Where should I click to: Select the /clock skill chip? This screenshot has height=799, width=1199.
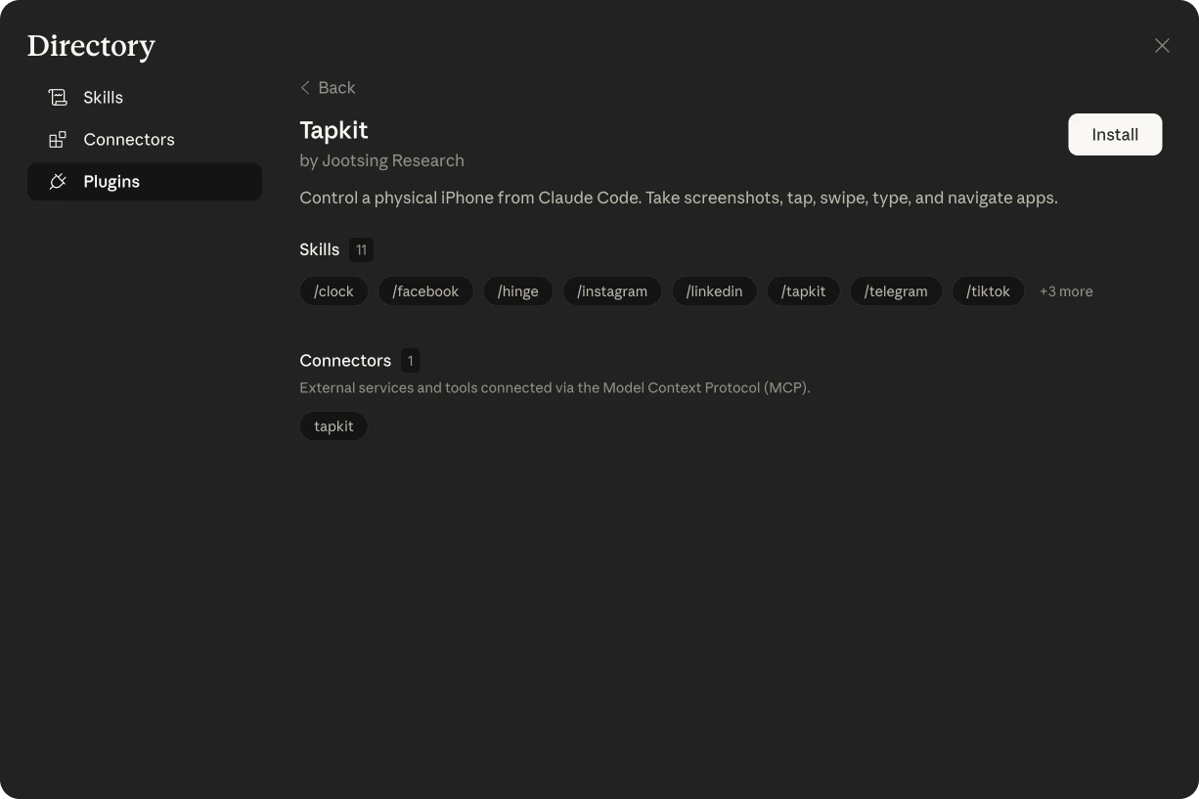(x=333, y=290)
